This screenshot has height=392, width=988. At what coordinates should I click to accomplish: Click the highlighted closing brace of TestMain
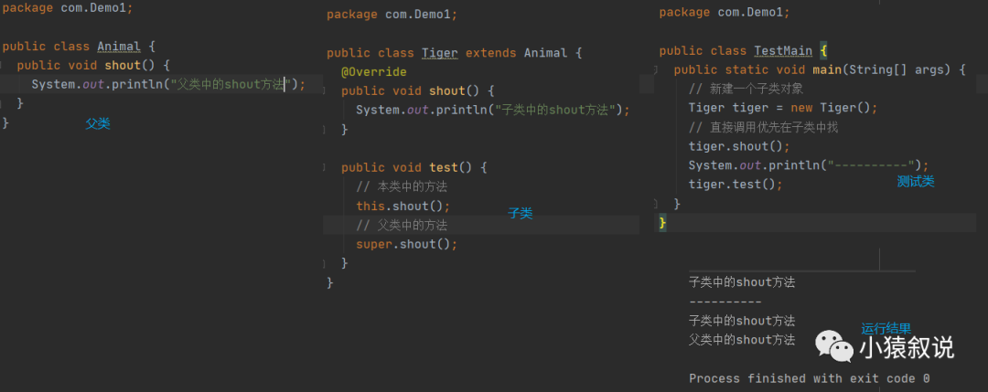click(x=662, y=223)
